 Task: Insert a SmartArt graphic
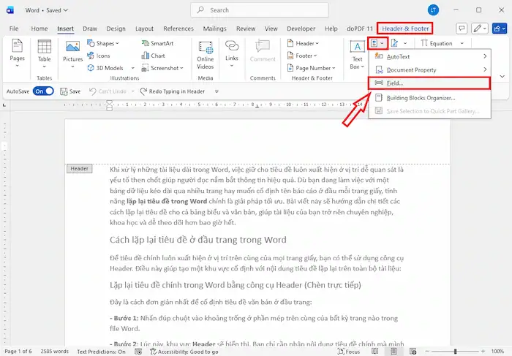coord(157,43)
